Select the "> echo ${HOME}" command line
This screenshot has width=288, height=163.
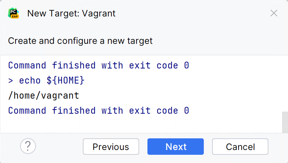point(46,80)
